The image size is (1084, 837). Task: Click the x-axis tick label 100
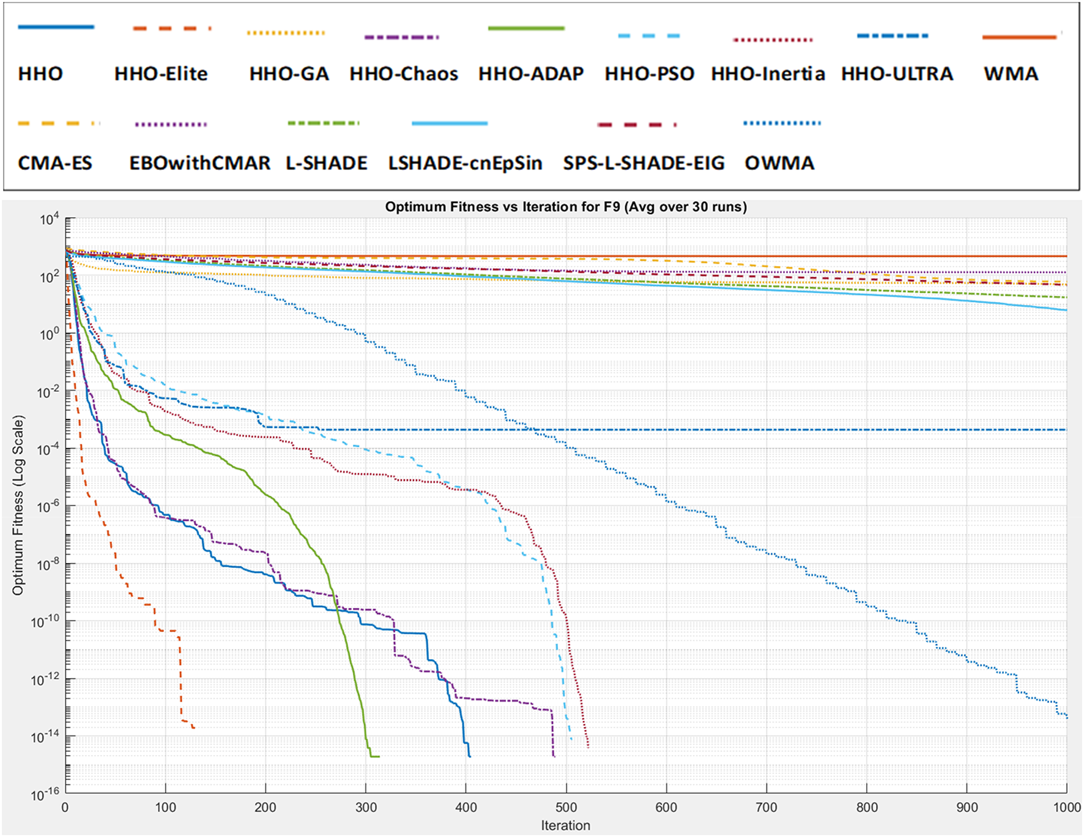click(x=165, y=807)
